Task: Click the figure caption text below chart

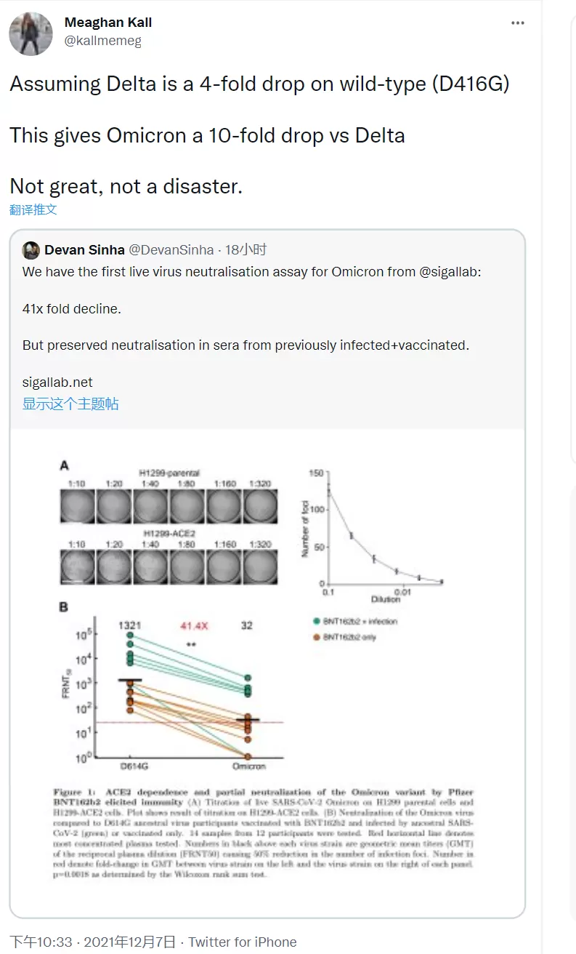Action: tap(263, 833)
